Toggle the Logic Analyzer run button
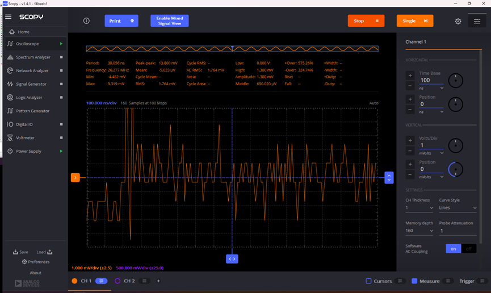491x293 pixels. (61, 98)
